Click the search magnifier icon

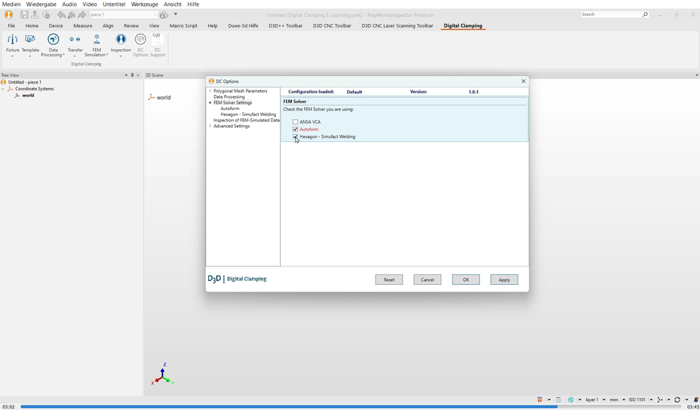[x=645, y=14]
